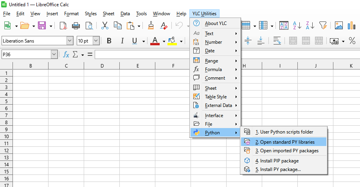Click the AutoFilter funnel icon

pos(322,26)
